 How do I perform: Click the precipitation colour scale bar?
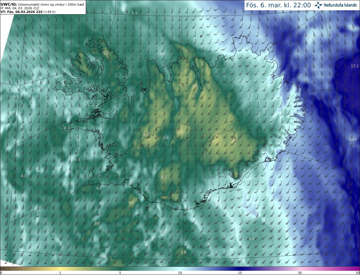(x=180, y=269)
